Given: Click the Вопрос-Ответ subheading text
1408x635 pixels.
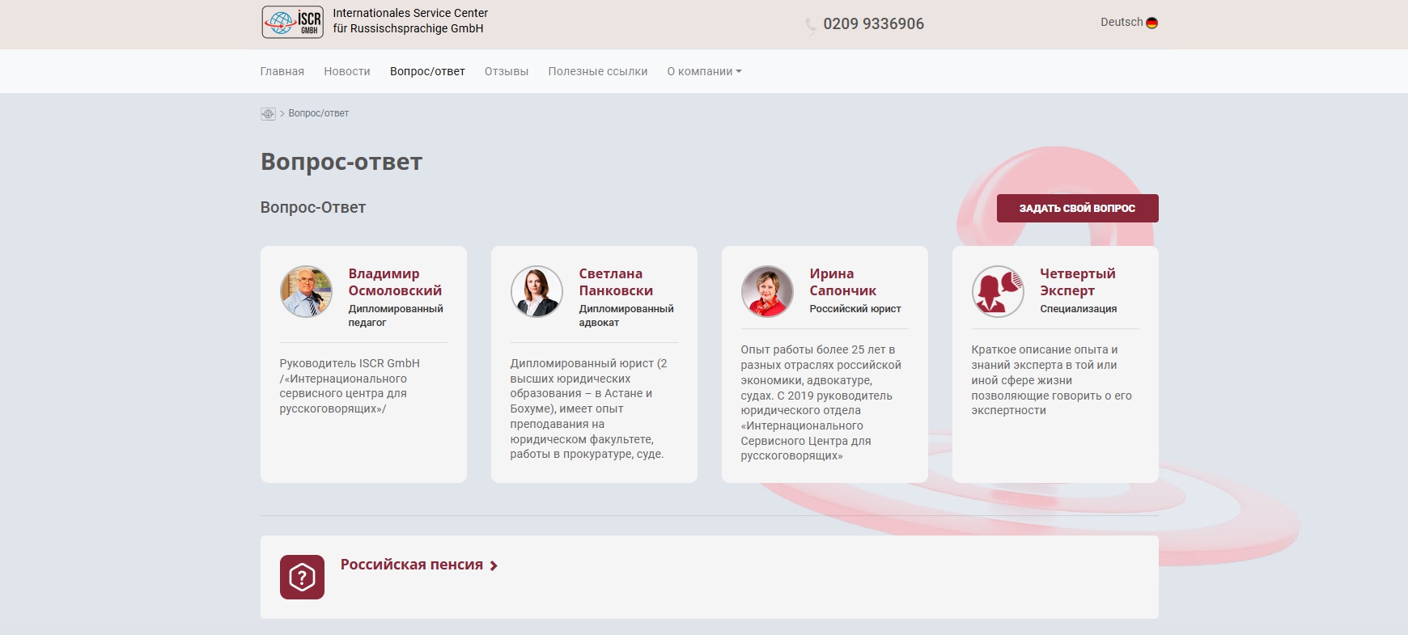Looking at the screenshot, I should point(313,208).
